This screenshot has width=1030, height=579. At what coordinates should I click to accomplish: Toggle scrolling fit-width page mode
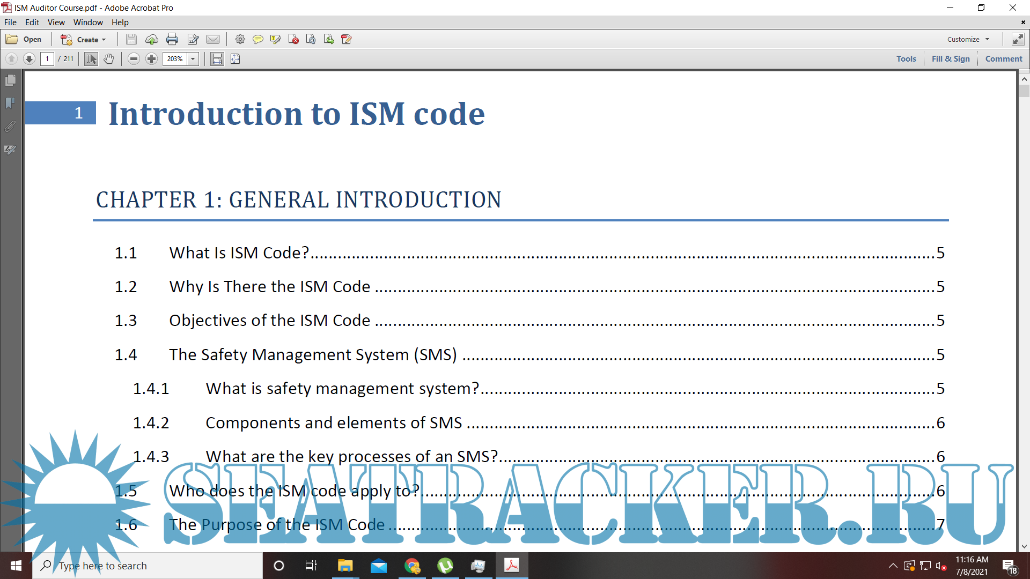click(217, 59)
